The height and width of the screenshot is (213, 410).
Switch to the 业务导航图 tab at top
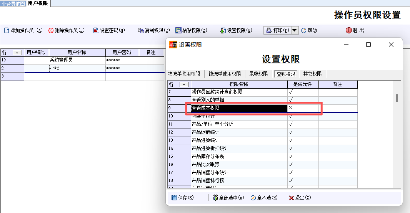point(13,3)
